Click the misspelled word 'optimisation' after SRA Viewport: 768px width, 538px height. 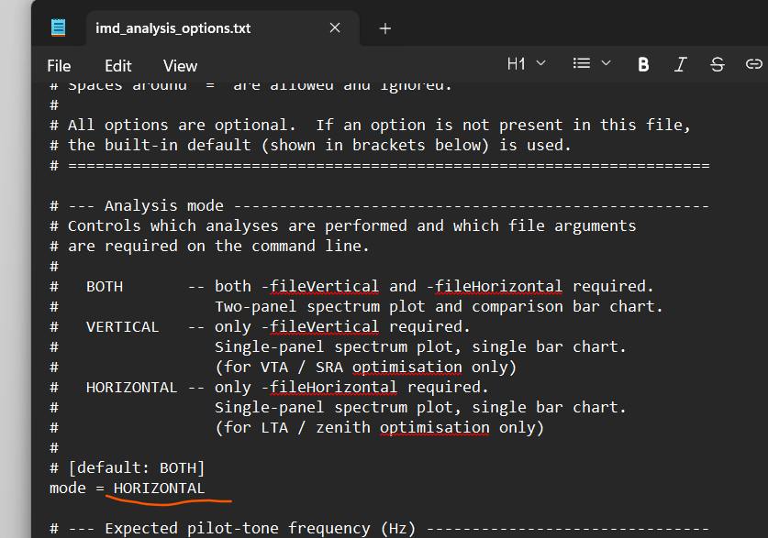406,367
